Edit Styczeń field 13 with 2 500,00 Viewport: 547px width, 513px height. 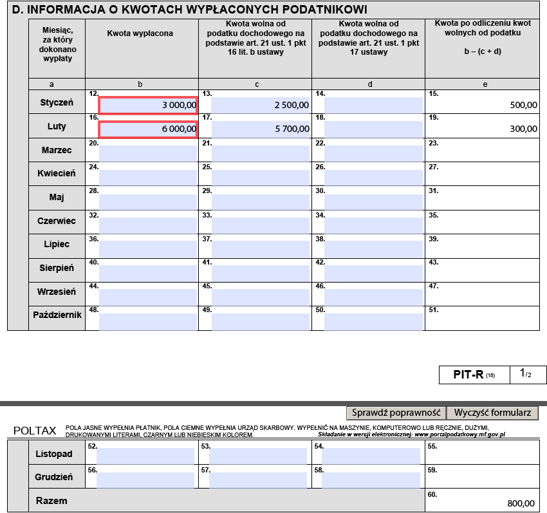point(261,106)
